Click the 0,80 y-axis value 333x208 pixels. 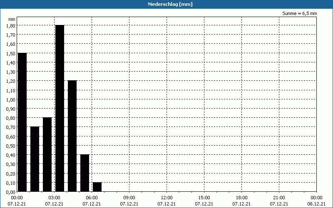tap(11, 118)
